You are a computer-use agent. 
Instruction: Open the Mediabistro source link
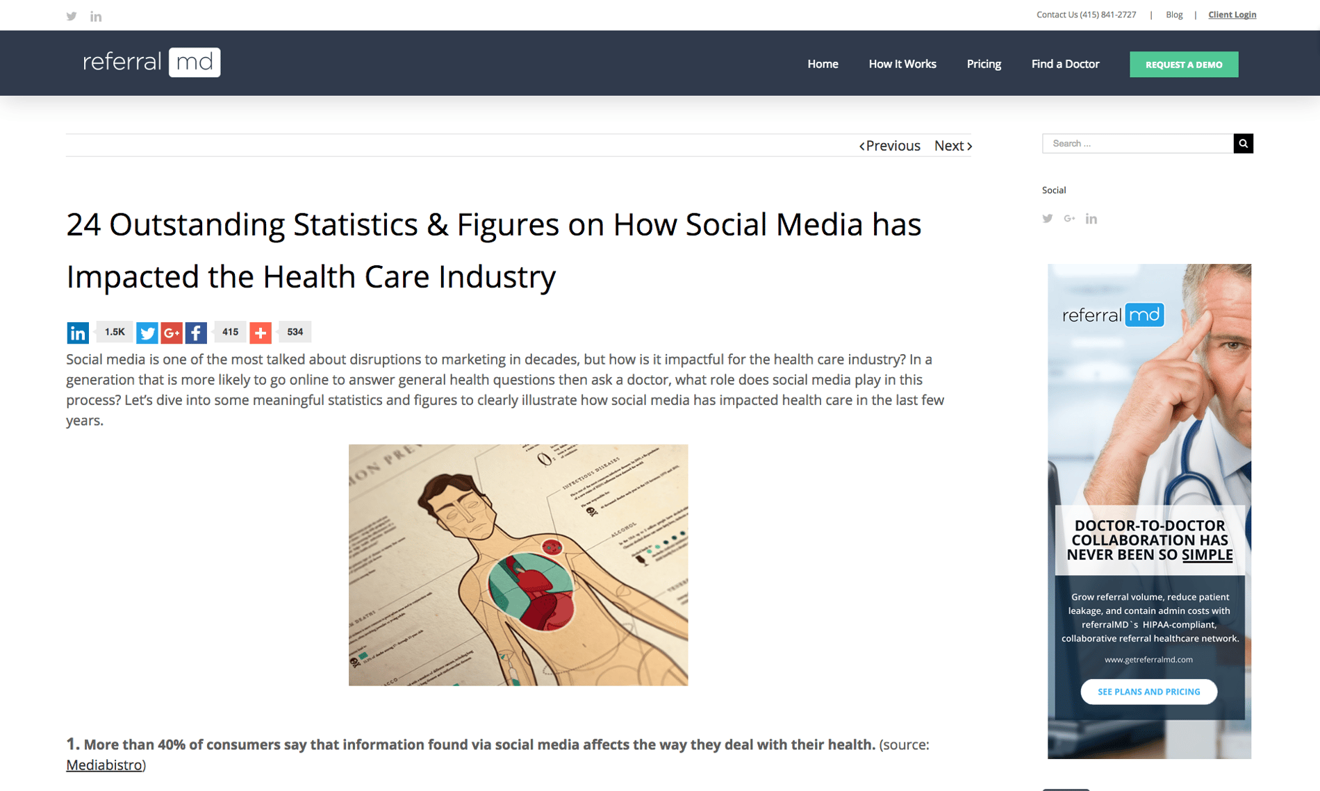[103, 765]
